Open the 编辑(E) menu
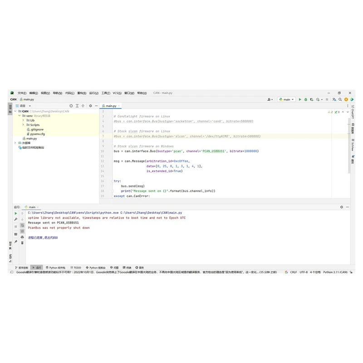363x363 pixels. [x=34, y=93]
